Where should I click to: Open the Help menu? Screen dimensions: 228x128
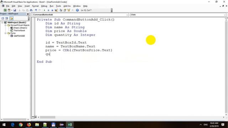pos(85,6)
